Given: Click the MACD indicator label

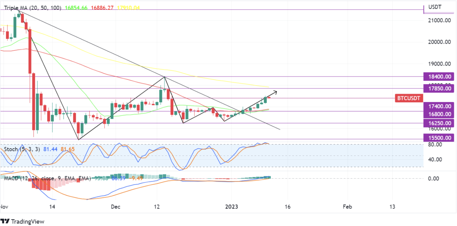Looking at the screenshot, I should [48, 178].
